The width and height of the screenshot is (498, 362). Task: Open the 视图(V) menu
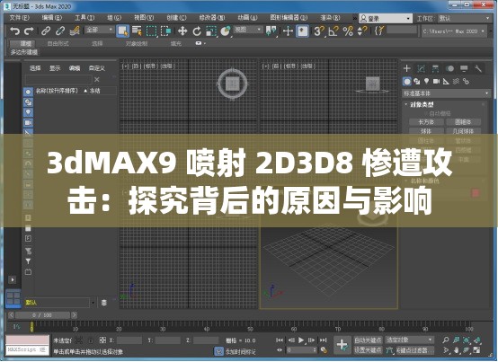[144, 18]
